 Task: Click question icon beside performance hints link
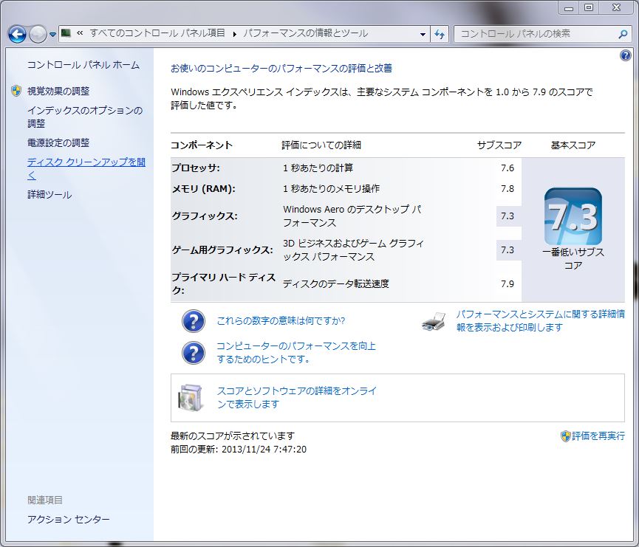(x=193, y=353)
